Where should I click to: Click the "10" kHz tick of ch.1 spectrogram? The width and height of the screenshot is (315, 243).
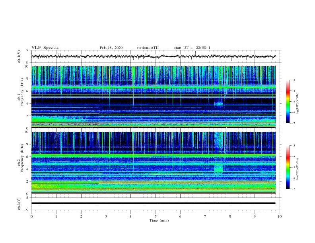point(27,66)
